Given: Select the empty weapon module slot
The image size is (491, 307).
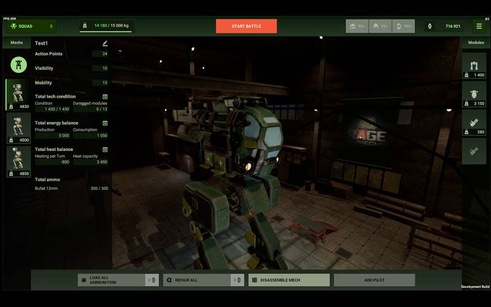Looking at the screenshot, I should pos(473,150).
